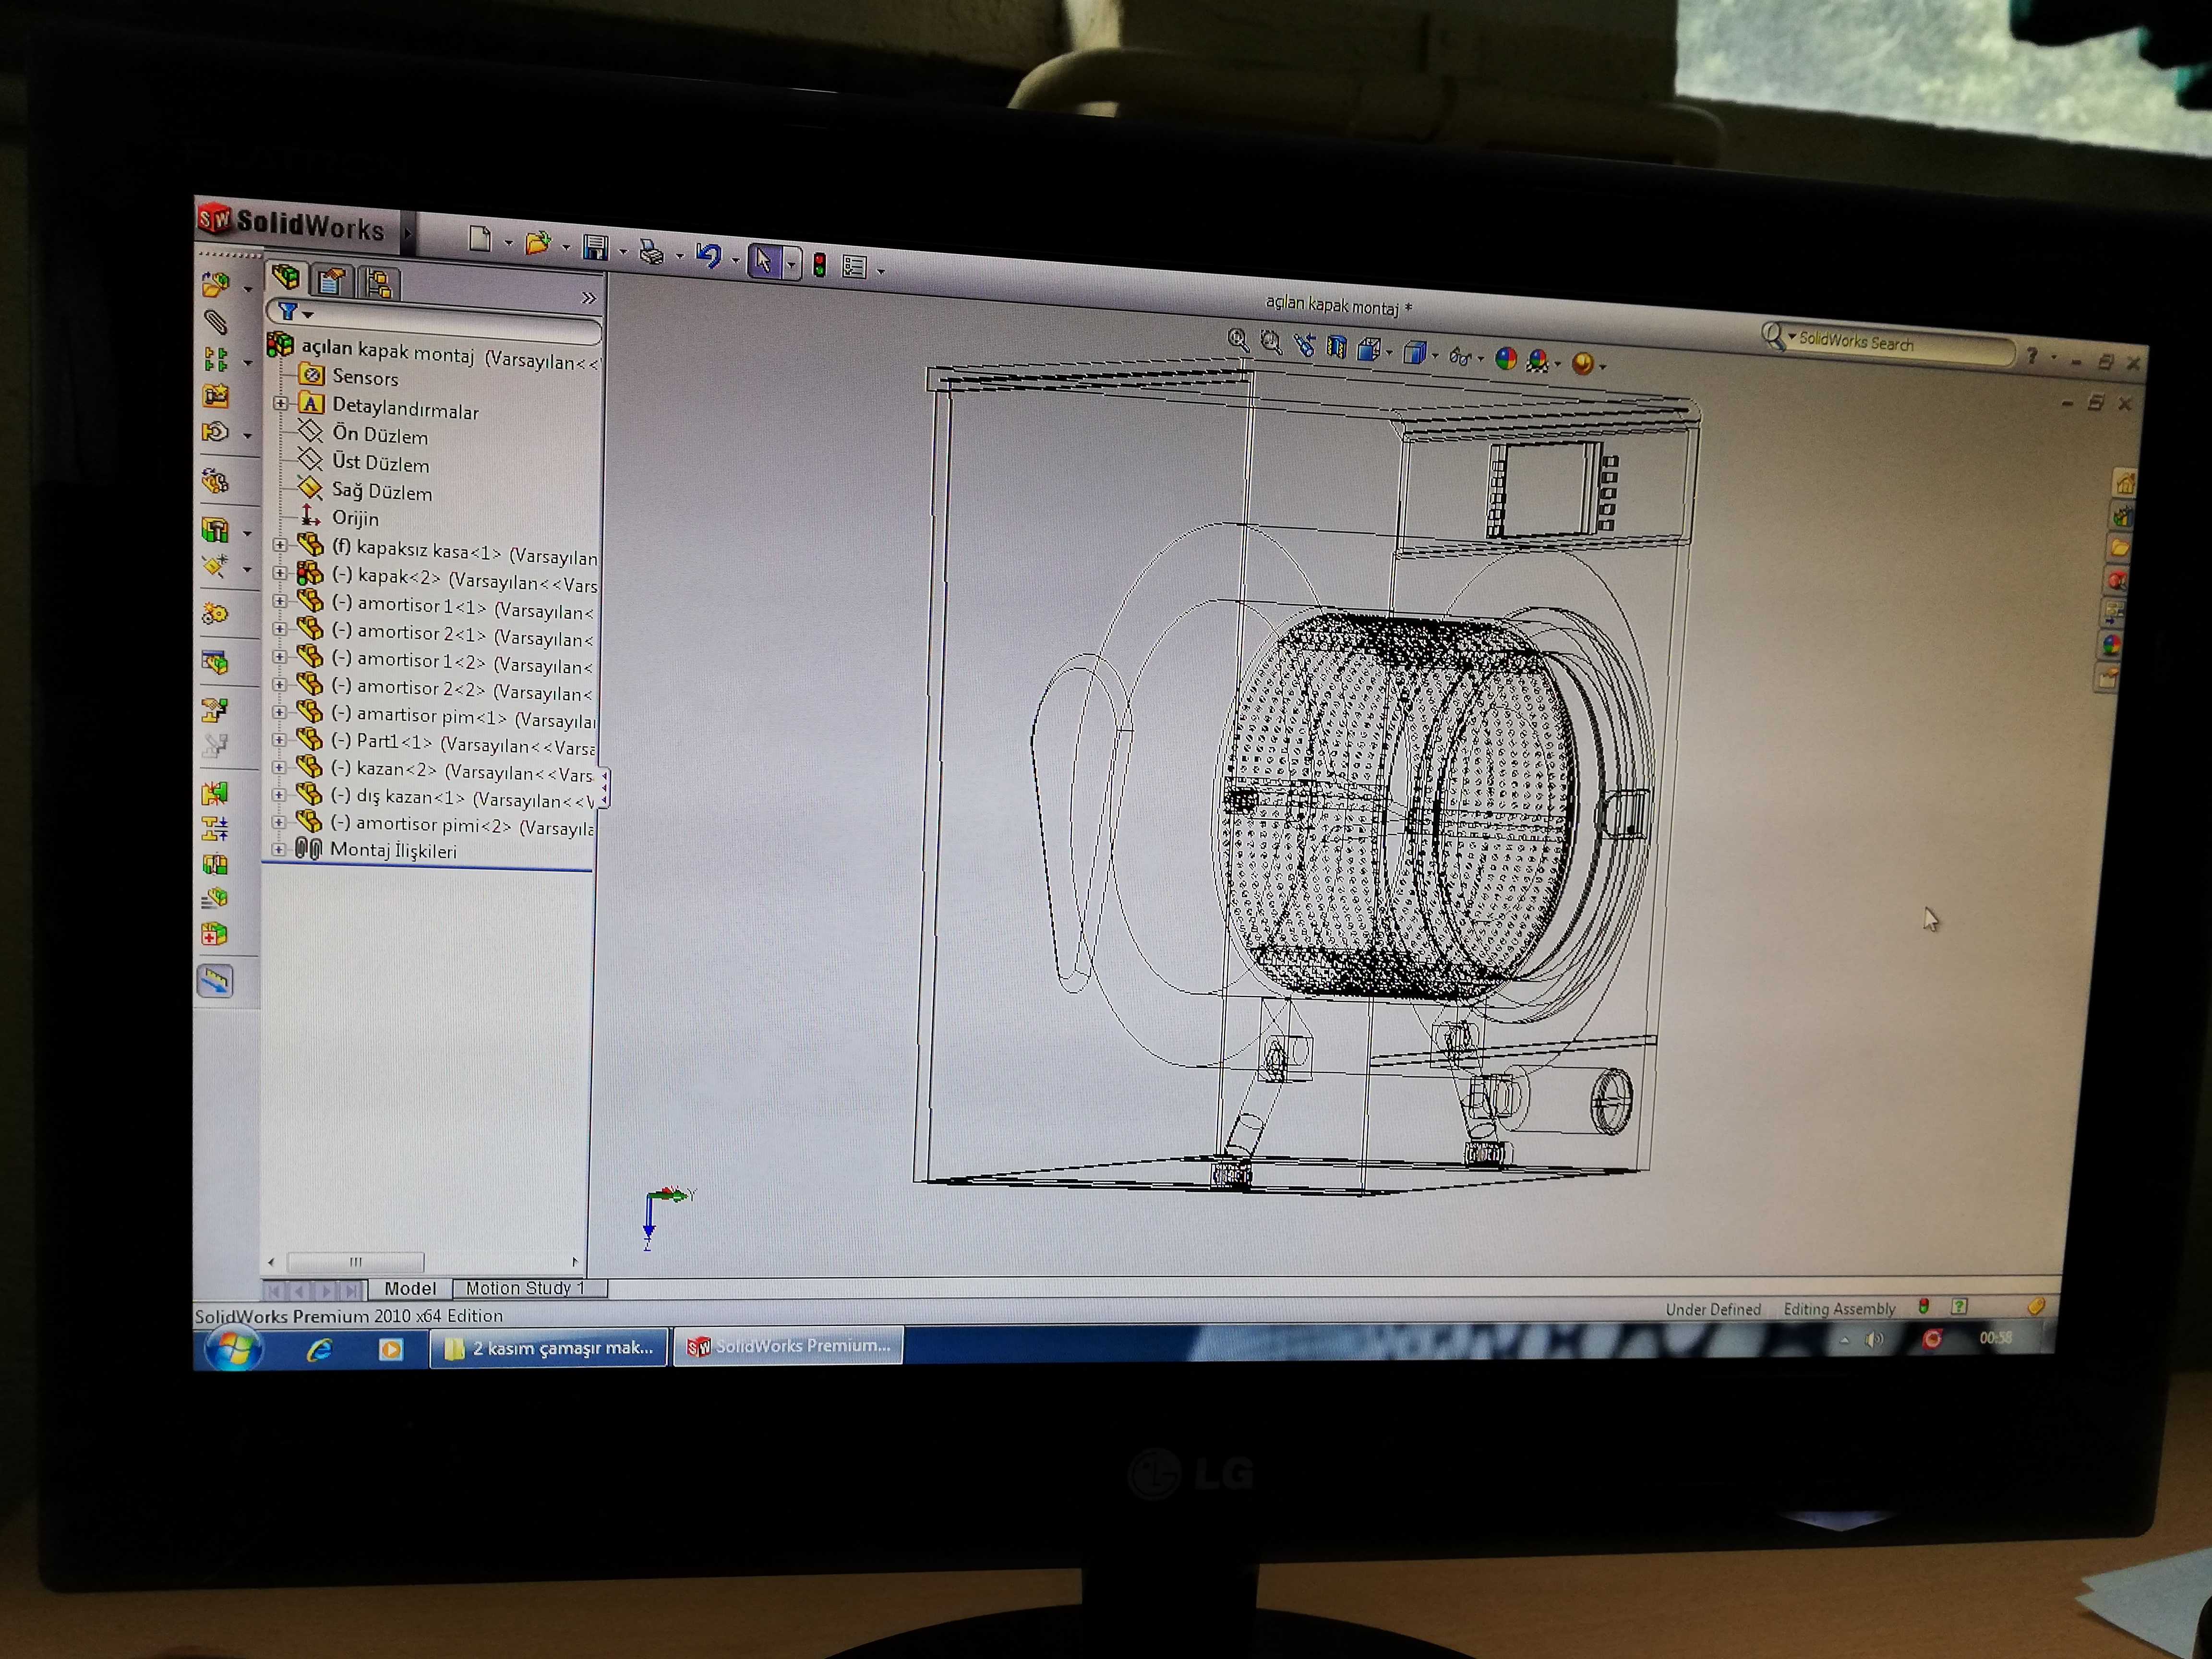Open the '2 kasım çamaşır mak...' taskbar folder
The image size is (2212, 1659).
point(549,1348)
